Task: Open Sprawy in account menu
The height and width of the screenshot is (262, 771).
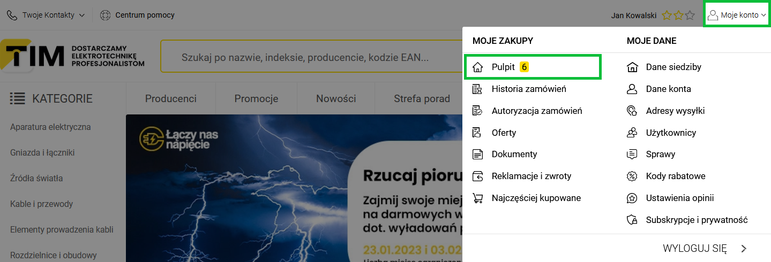Action: point(661,154)
